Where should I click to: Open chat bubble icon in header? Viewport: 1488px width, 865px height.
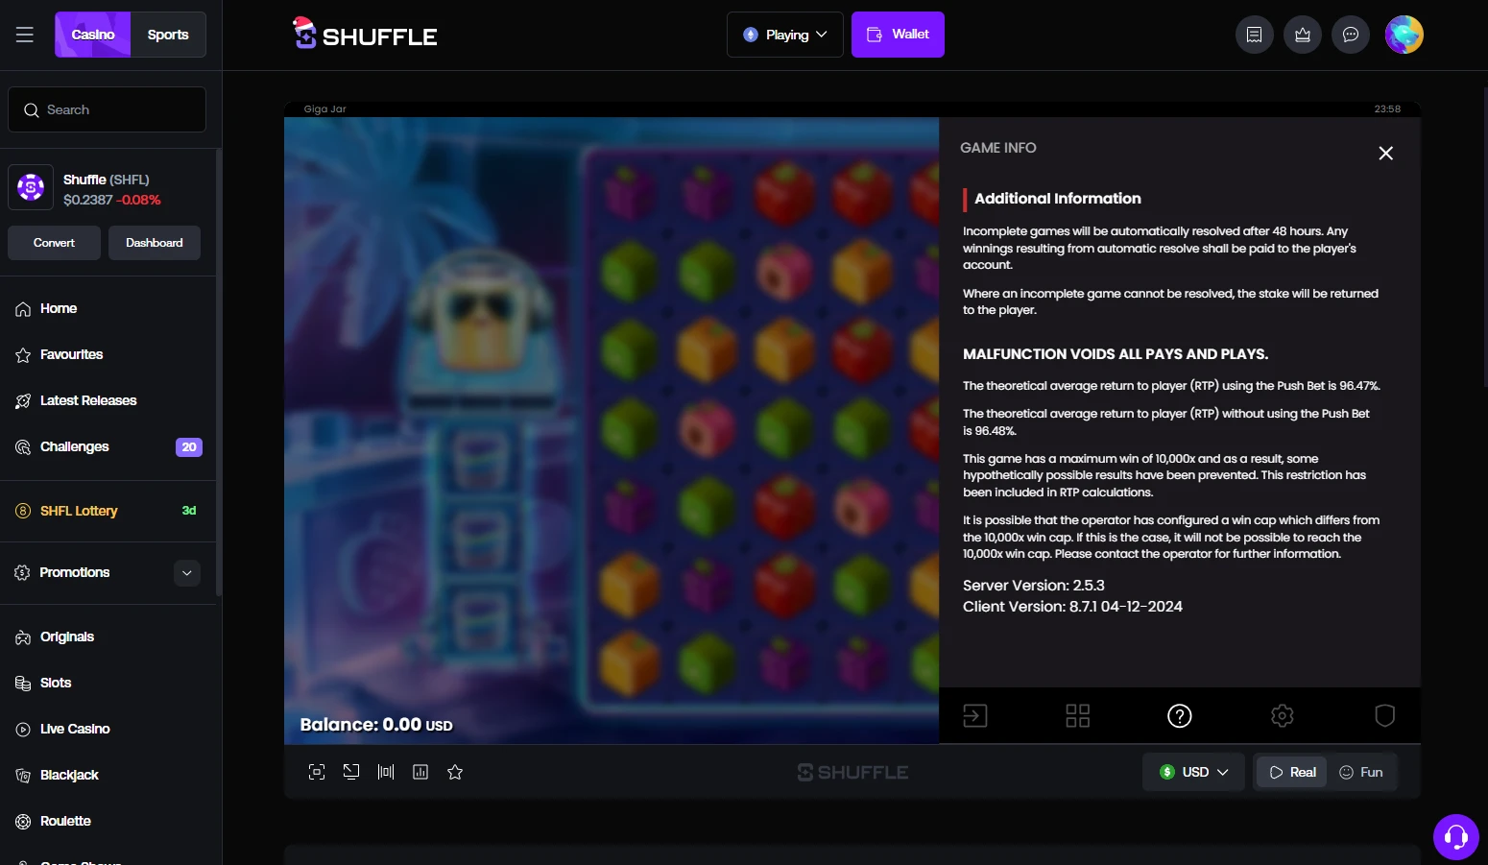1351,35
